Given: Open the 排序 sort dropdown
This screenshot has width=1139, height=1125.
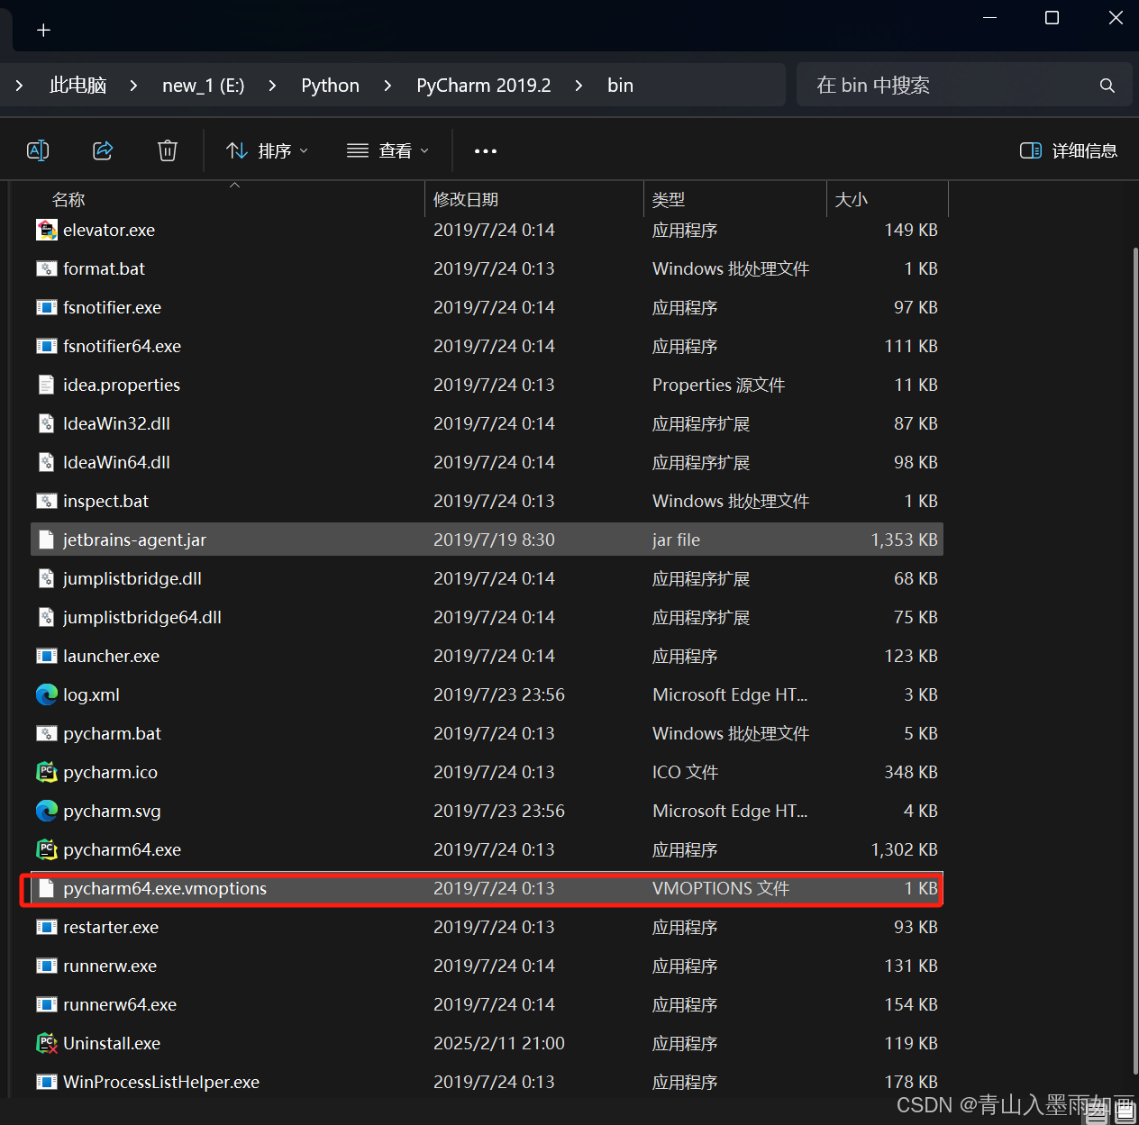Looking at the screenshot, I should click(x=268, y=150).
